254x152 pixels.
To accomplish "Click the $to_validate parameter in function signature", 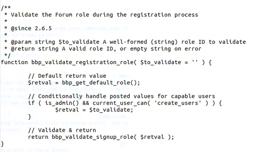I will (160, 62).
